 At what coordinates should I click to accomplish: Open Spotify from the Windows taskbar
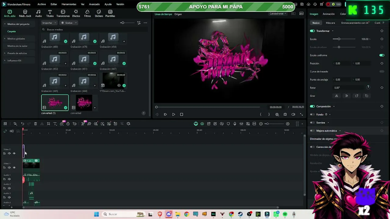(285, 214)
